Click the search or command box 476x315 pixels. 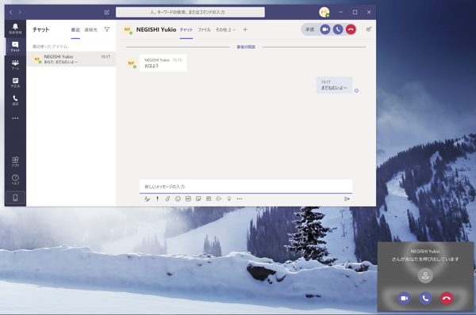190,12
